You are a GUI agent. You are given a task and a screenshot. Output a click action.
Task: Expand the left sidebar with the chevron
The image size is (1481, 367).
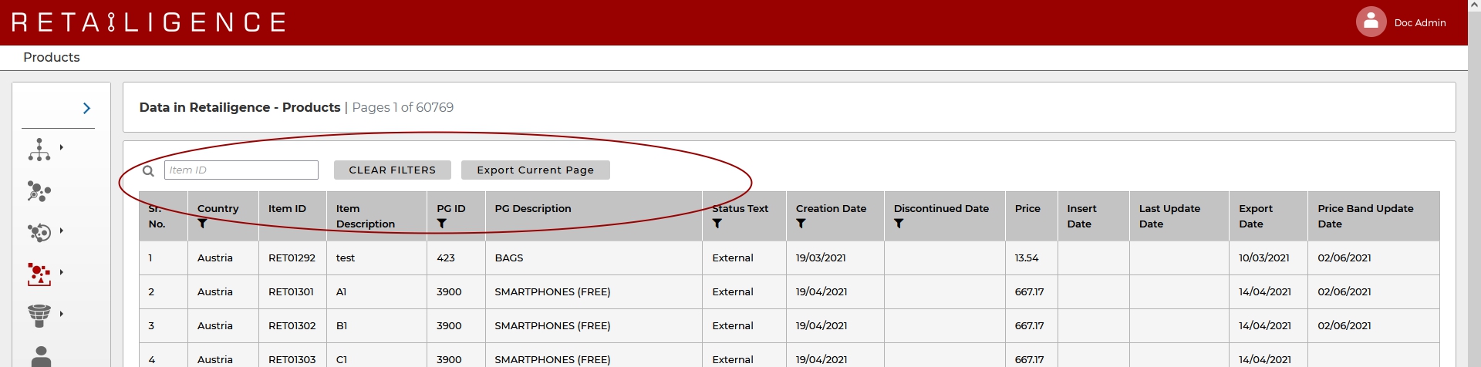click(x=86, y=109)
